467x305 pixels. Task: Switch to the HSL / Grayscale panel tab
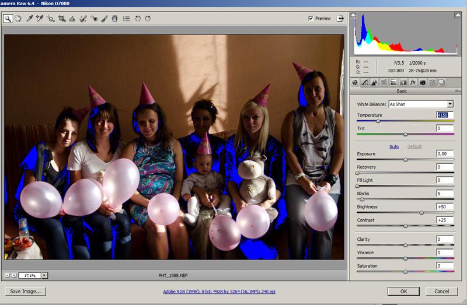point(384,82)
